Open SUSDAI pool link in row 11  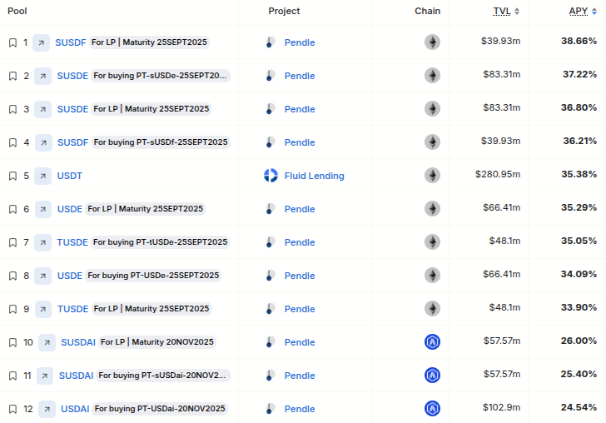tap(76, 376)
